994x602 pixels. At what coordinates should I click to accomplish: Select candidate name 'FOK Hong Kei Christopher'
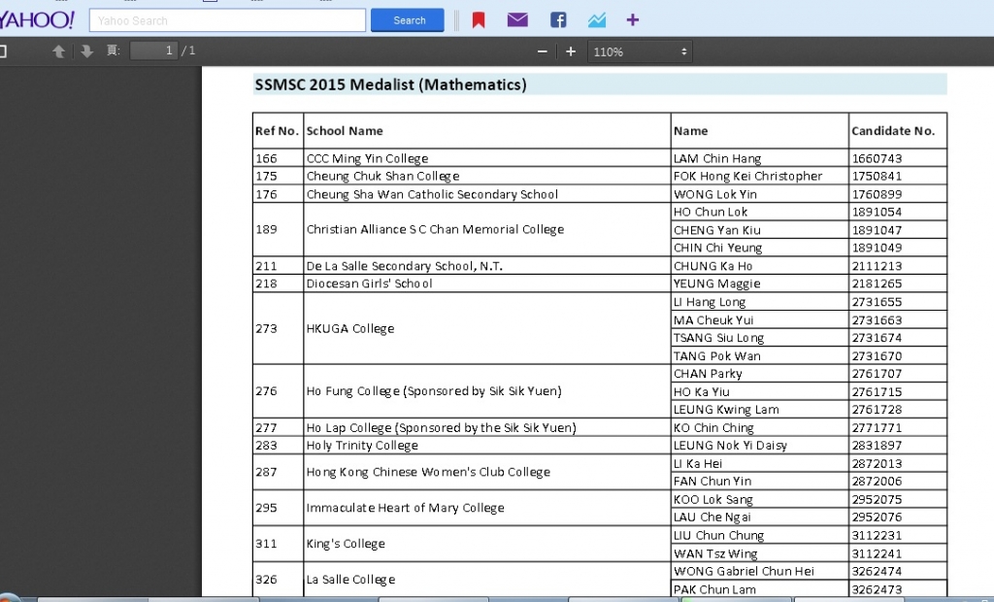pyautogui.click(x=747, y=177)
